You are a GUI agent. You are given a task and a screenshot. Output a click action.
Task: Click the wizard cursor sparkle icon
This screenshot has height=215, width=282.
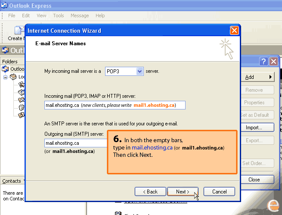[x=226, y=49]
